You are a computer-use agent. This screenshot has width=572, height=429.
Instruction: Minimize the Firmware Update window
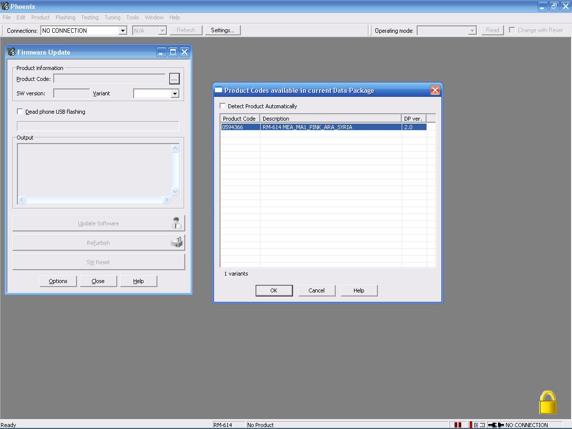161,52
